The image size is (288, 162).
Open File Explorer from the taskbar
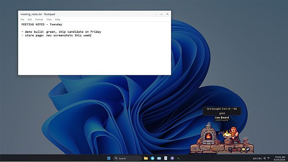coord(146,158)
